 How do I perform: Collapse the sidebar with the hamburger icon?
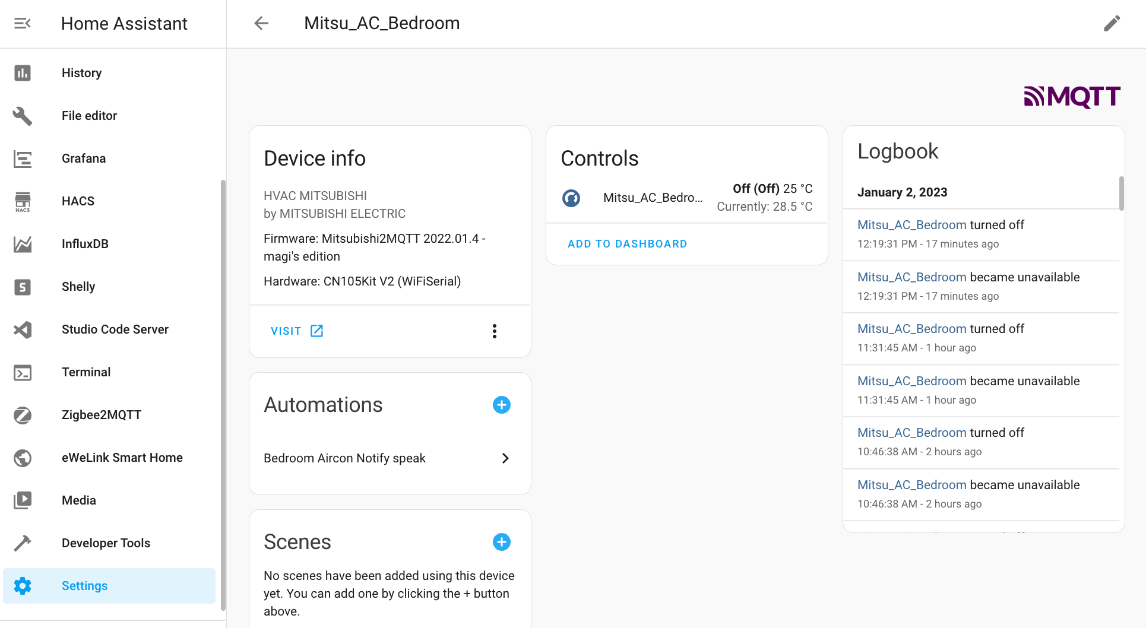[x=23, y=23]
